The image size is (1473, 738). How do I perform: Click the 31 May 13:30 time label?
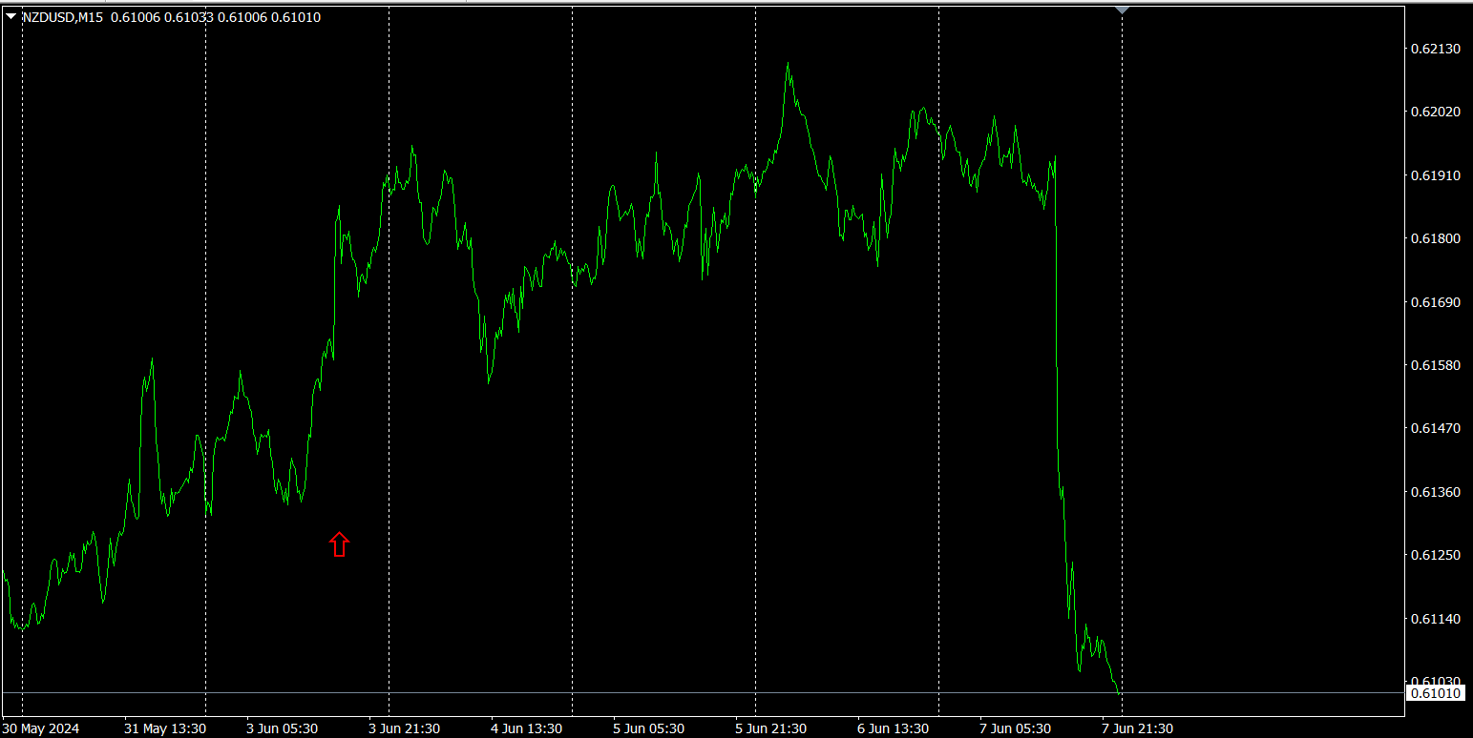[x=165, y=728]
